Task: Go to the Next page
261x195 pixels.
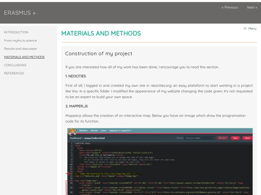Action: pyautogui.click(x=252, y=7)
